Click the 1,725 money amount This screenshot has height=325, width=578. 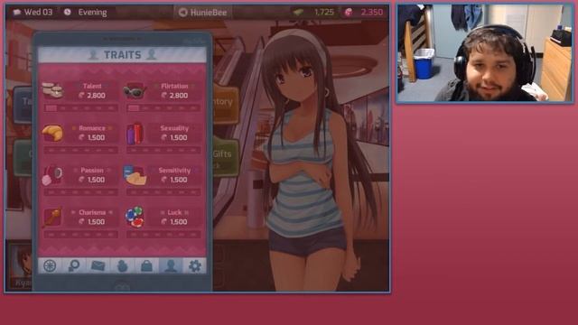coord(324,12)
